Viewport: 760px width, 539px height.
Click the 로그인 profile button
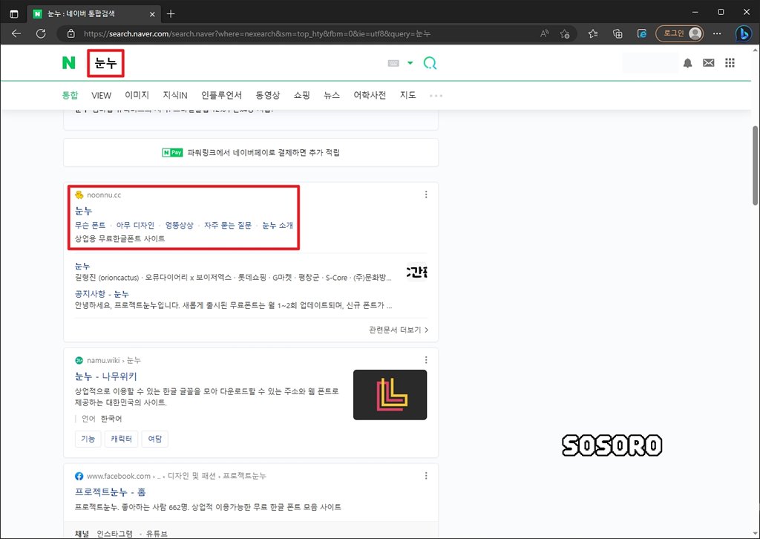(680, 33)
